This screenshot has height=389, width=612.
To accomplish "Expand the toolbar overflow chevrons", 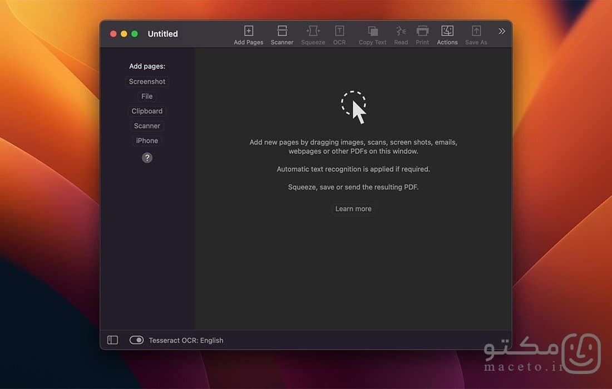I will tap(501, 31).
